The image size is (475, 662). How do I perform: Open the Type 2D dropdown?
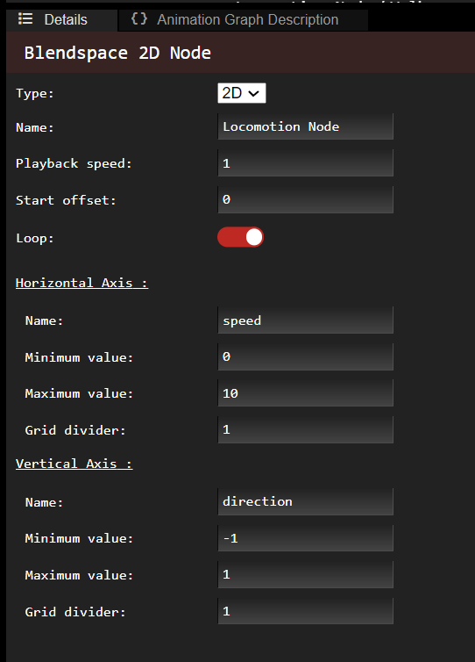coord(242,93)
